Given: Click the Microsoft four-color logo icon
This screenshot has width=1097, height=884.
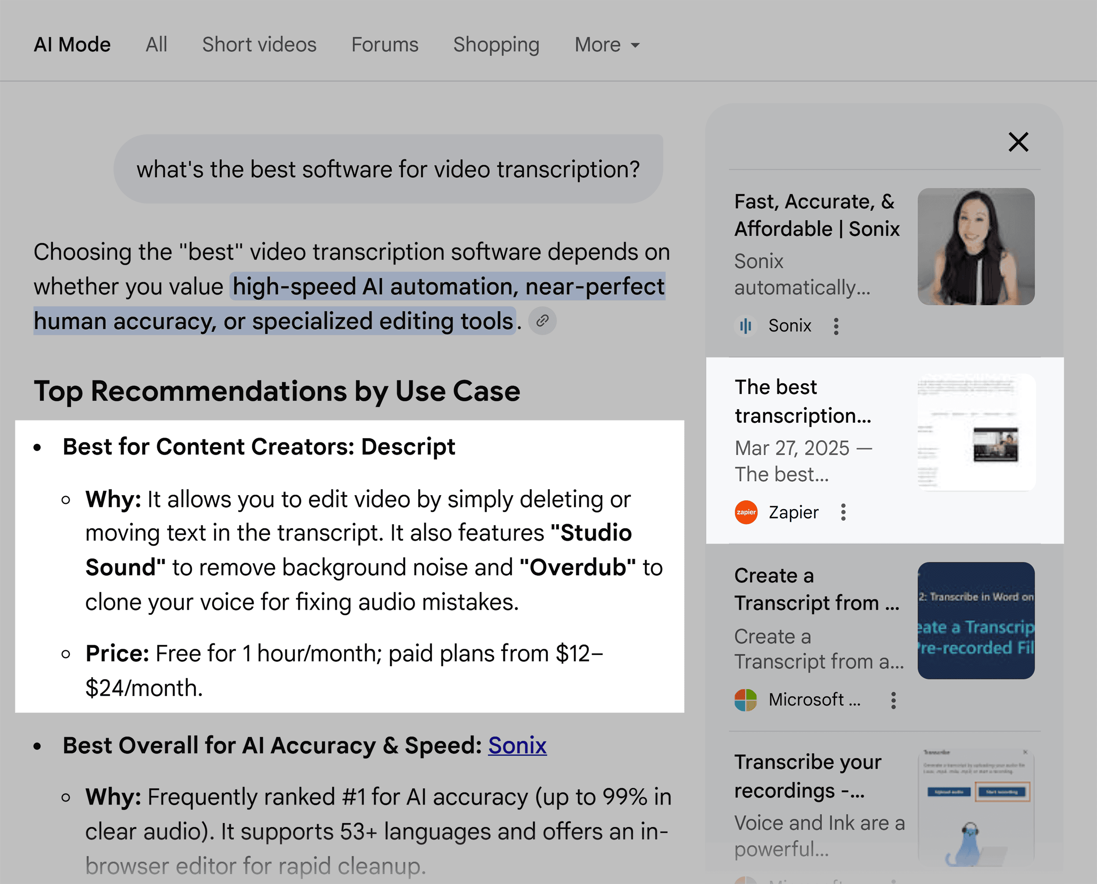Looking at the screenshot, I should coord(746,700).
